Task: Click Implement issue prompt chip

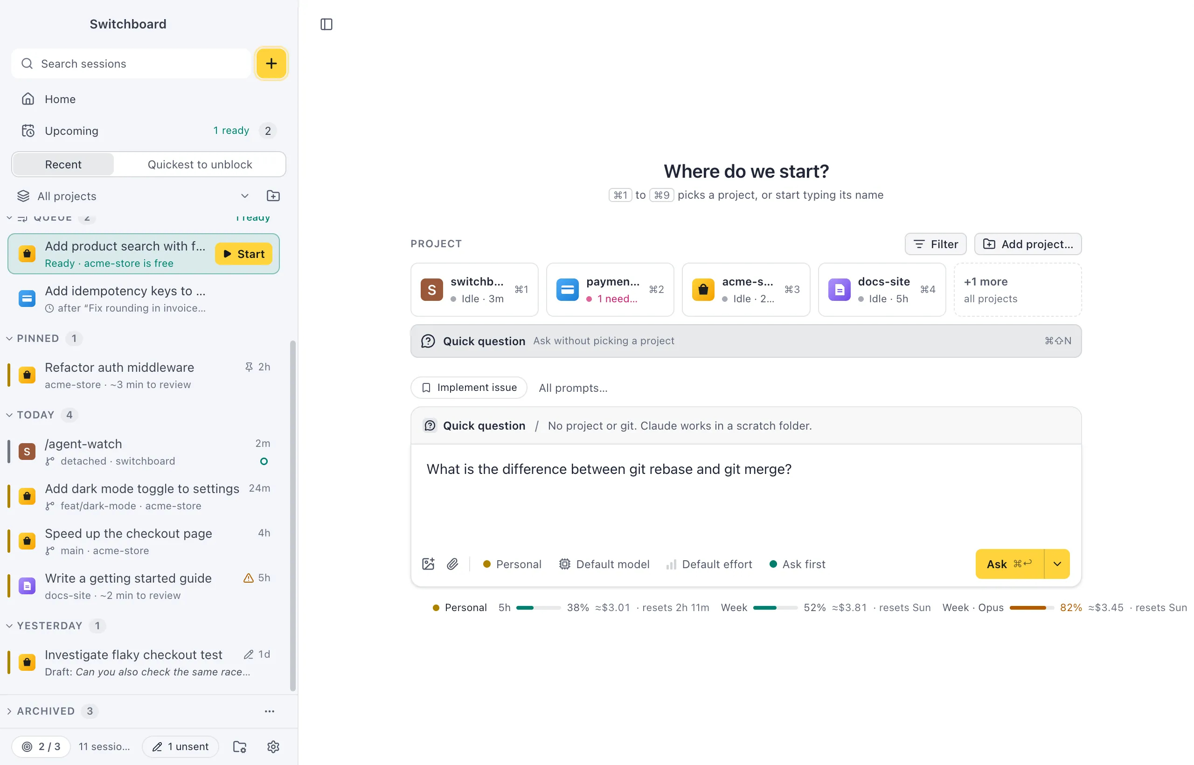Action: [x=469, y=388]
